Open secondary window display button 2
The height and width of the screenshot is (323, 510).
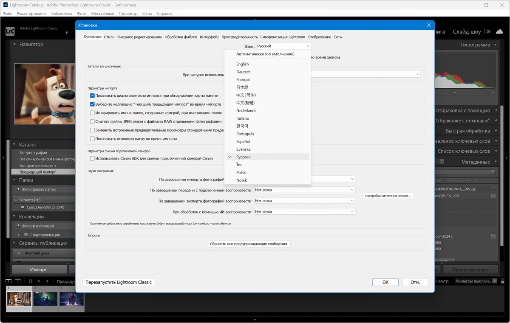click(18, 281)
